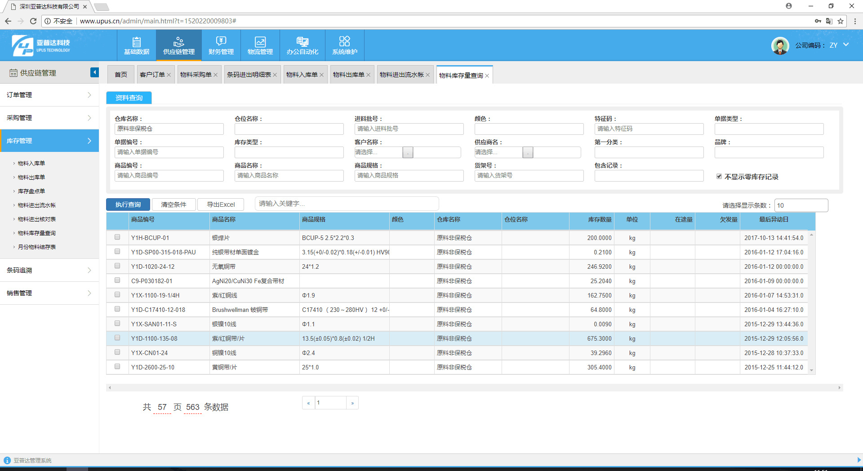Select the 财务管理 module icon

[221, 45]
